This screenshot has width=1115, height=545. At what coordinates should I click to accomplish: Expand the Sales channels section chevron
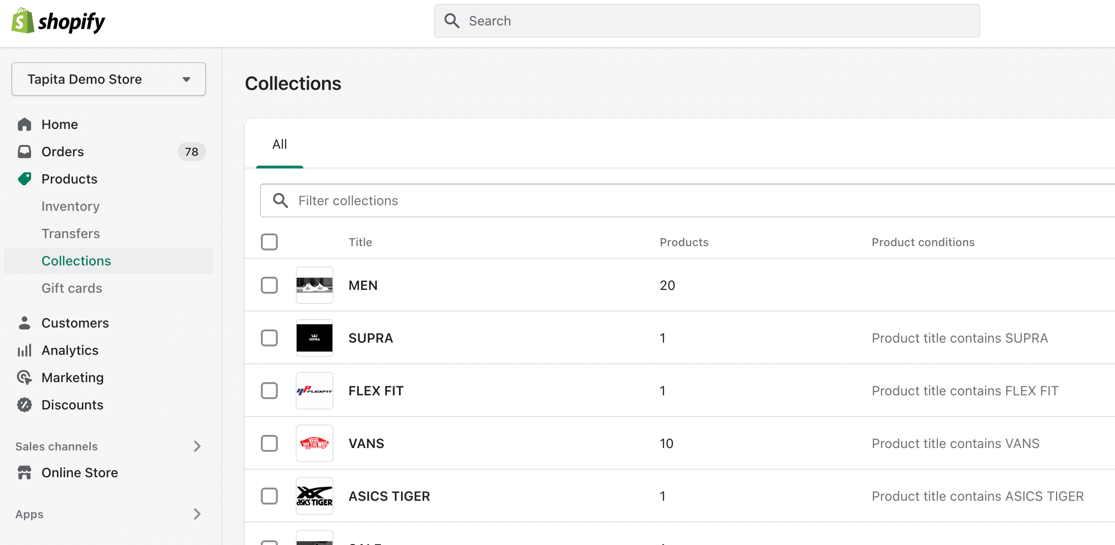coord(197,446)
